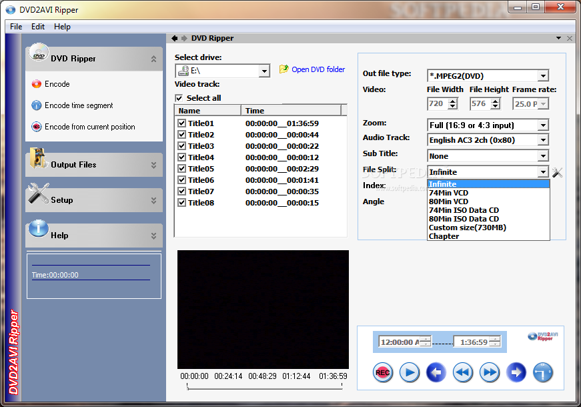Select Infinite in File Split list

pyautogui.click(x=488, y=184)
